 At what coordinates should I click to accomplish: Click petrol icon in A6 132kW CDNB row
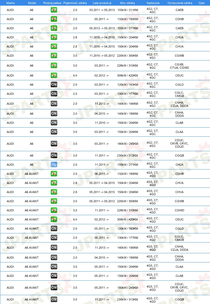[x=54, y=19]
